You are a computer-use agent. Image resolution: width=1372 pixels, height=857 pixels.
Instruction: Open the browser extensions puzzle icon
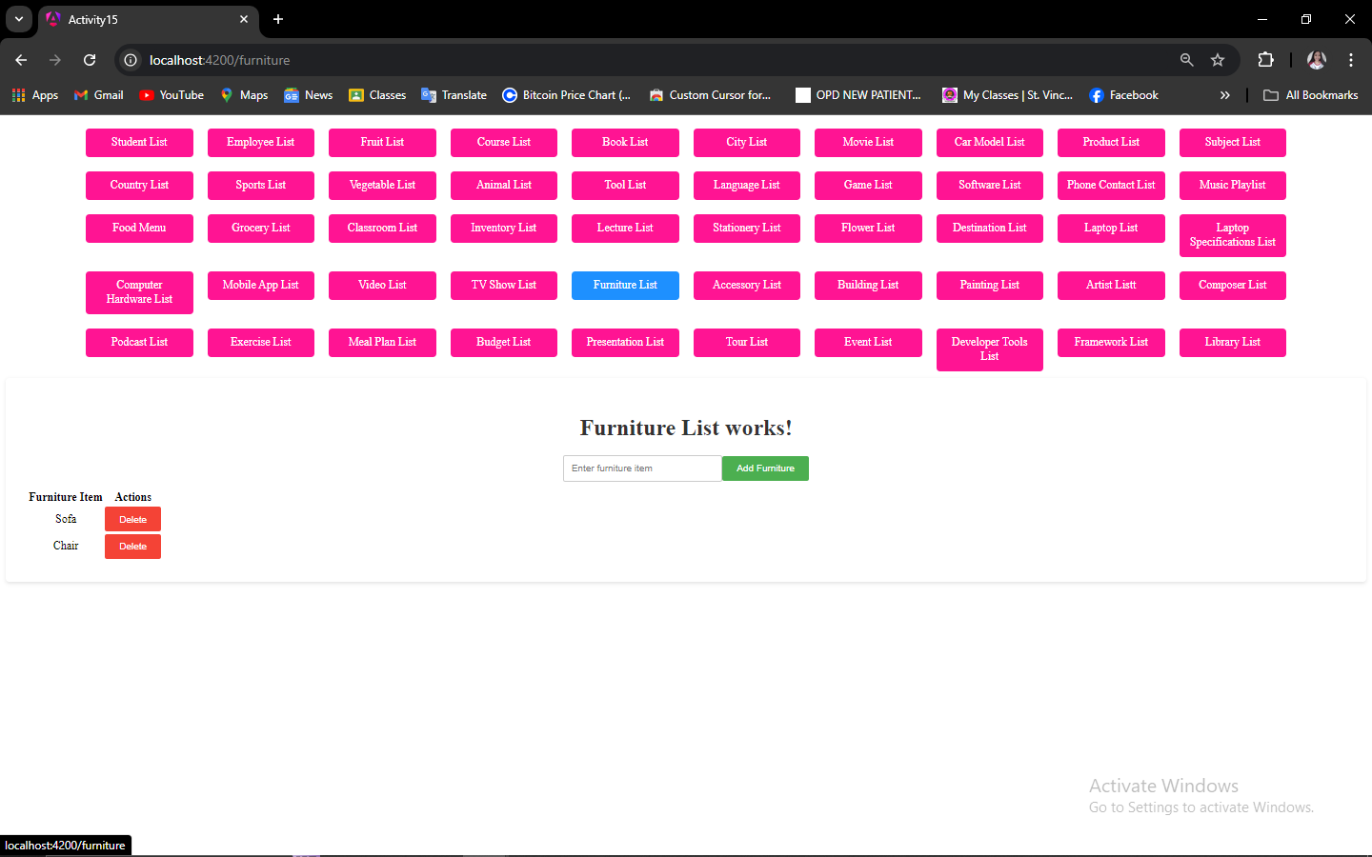[x=1265, y=60]
